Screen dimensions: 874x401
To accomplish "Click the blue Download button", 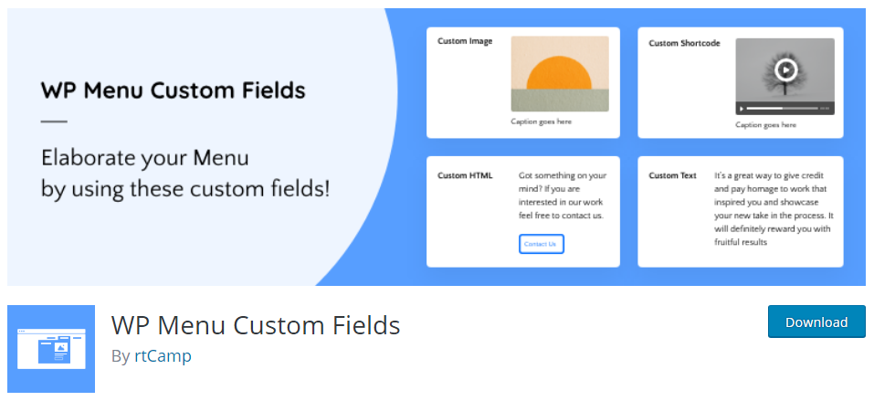I will [816, 322].
